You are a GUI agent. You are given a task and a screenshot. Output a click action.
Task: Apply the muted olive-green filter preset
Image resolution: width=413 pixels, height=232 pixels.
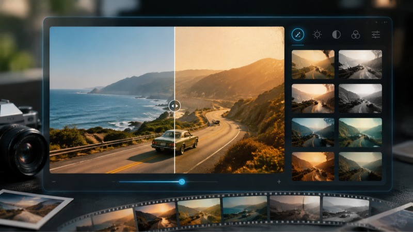[x=360, y=167]
